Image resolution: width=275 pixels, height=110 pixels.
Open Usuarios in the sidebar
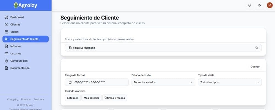click(x=16, y=53)
